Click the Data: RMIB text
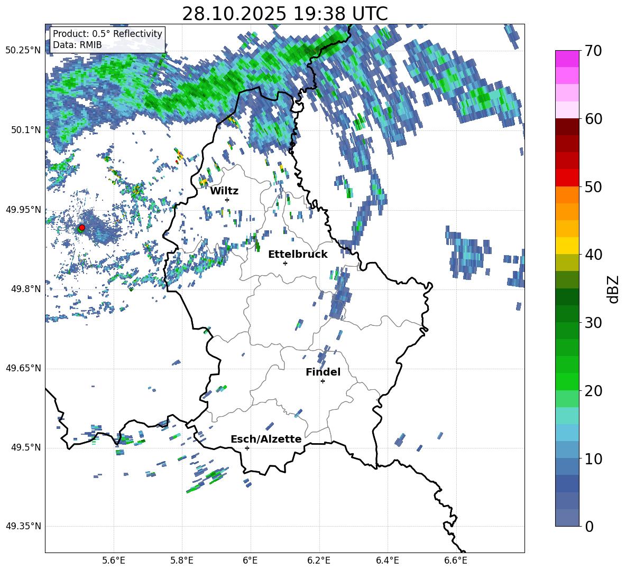Screen dimensions: 626x571 coord(77,45)
